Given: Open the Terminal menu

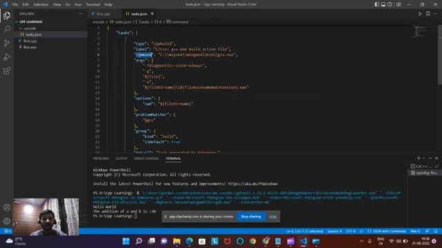Looking at the screenshot, I should pos(93,4).
